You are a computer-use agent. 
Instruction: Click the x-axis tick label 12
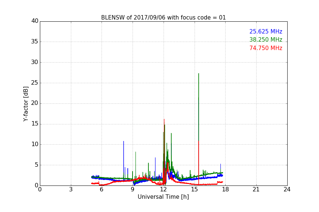point(164,190)
